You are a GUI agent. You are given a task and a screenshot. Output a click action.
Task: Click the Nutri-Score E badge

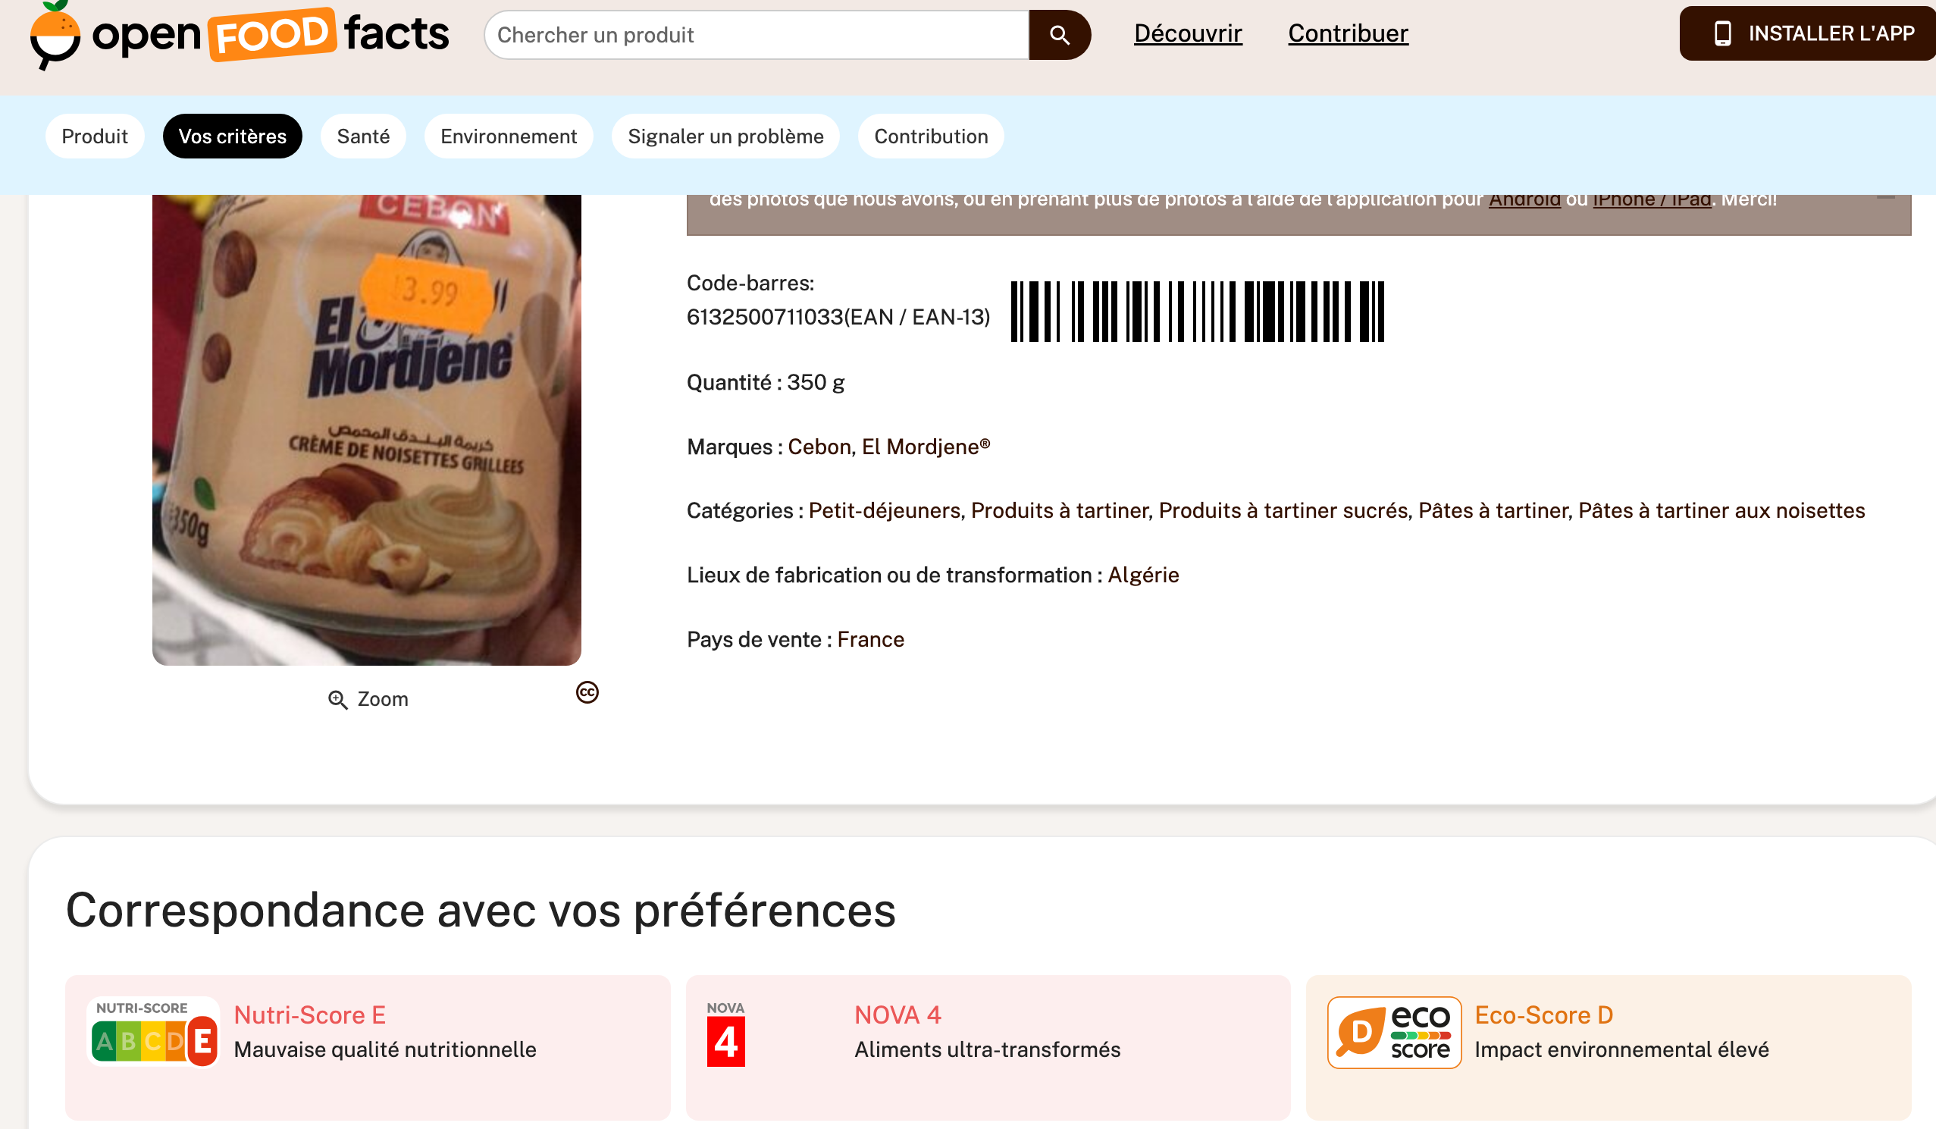click(154, 1033)
